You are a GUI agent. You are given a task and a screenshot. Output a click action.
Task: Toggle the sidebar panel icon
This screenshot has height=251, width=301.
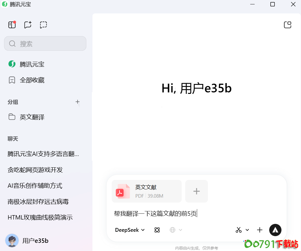pos(12,25)
